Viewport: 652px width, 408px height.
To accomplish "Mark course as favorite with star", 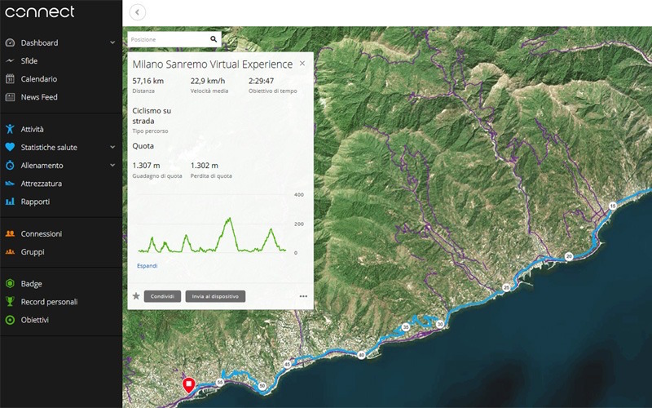I will click(x=136, y=296).
